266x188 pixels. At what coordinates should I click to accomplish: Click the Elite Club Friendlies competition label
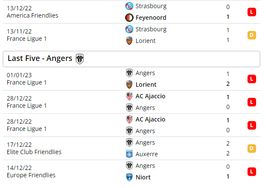coord(34,152)
